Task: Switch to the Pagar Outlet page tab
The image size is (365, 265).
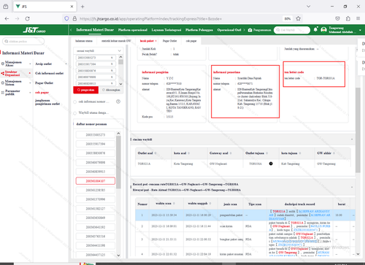Action: click(x=169, y=41)
